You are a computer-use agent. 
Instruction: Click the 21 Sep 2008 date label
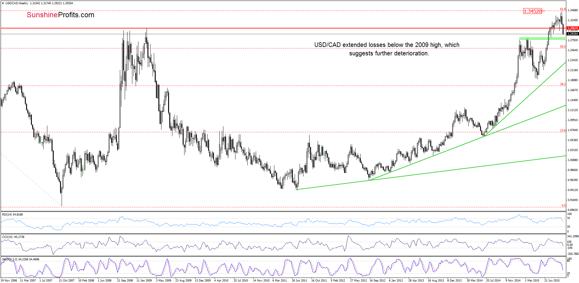point(125,281)
